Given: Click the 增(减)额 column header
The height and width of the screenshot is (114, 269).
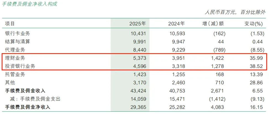Looking at the screenshot, I should tap(213, 24).
